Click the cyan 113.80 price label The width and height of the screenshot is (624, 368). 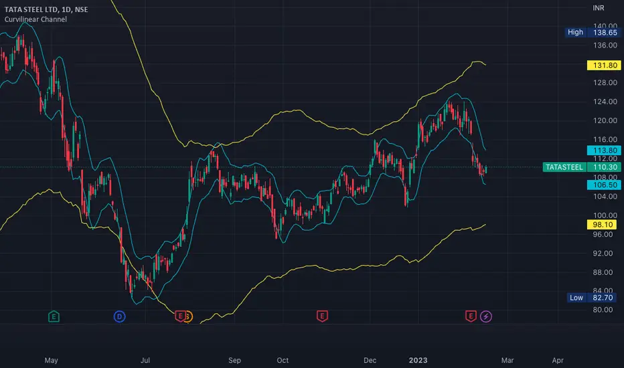[604, 151]
